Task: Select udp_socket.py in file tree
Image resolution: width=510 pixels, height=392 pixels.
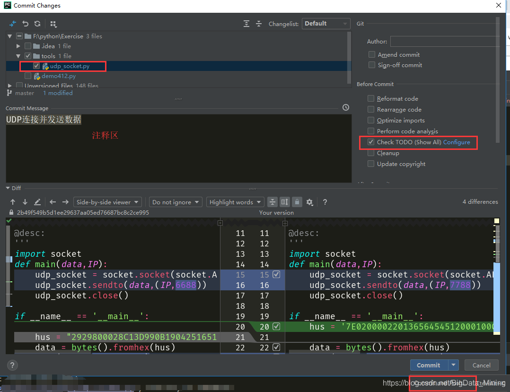Action: click(x=70, y=66)
